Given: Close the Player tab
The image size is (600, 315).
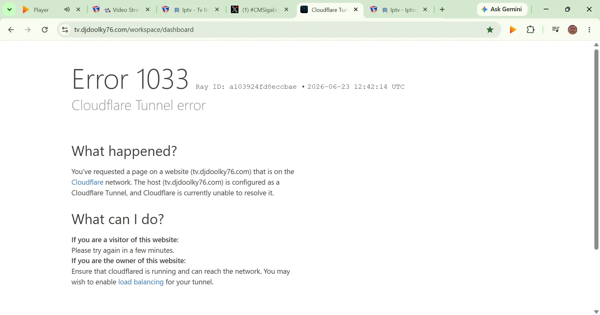Looking at the screenshot, I should pyautogui.click(x=78, y=10).
